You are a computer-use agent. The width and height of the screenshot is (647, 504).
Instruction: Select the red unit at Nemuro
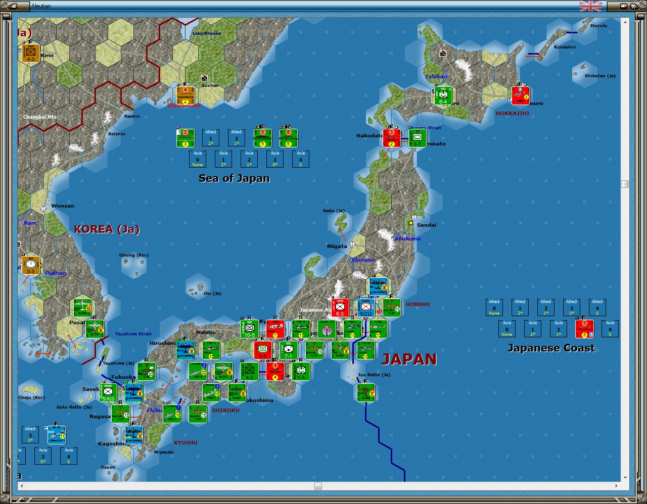[x=520, y=95]
